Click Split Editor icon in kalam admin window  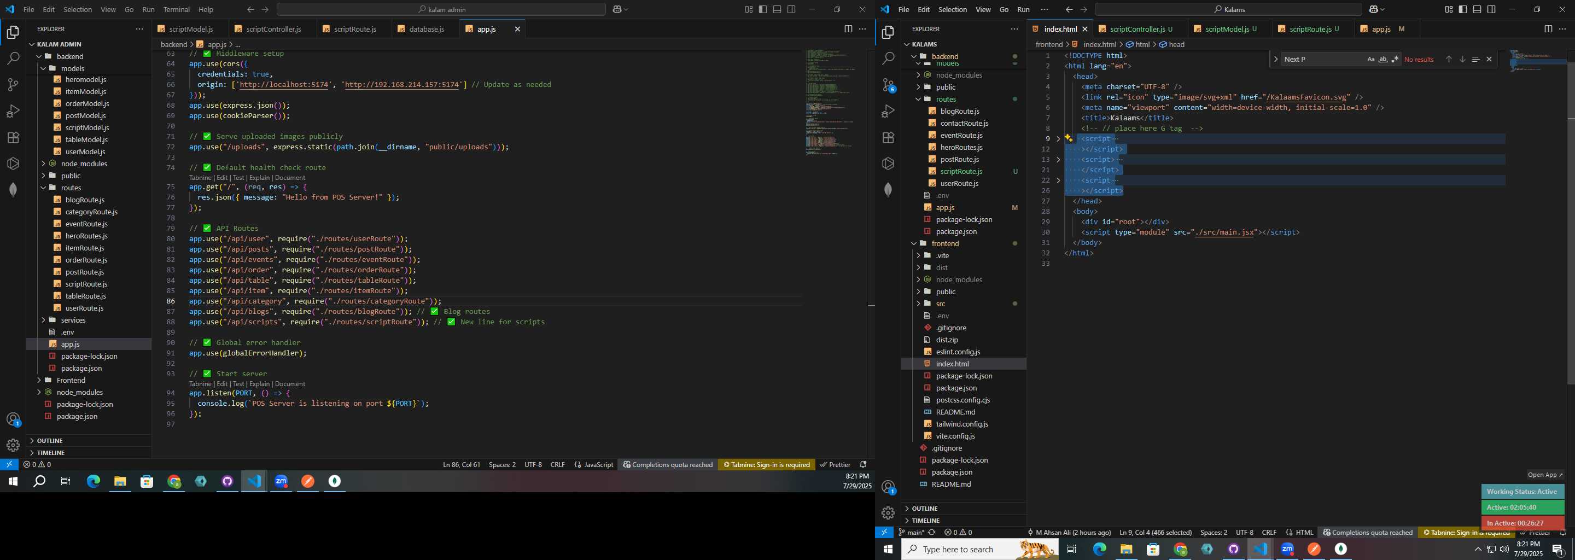(848, 29)
